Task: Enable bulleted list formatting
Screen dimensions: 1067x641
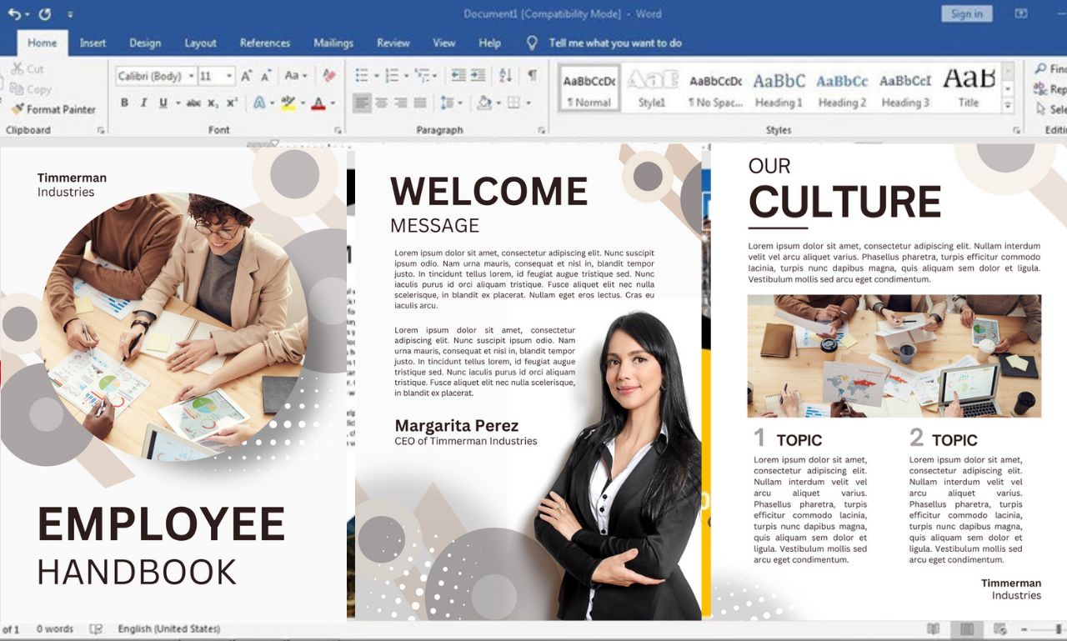Action: point(362,74)
